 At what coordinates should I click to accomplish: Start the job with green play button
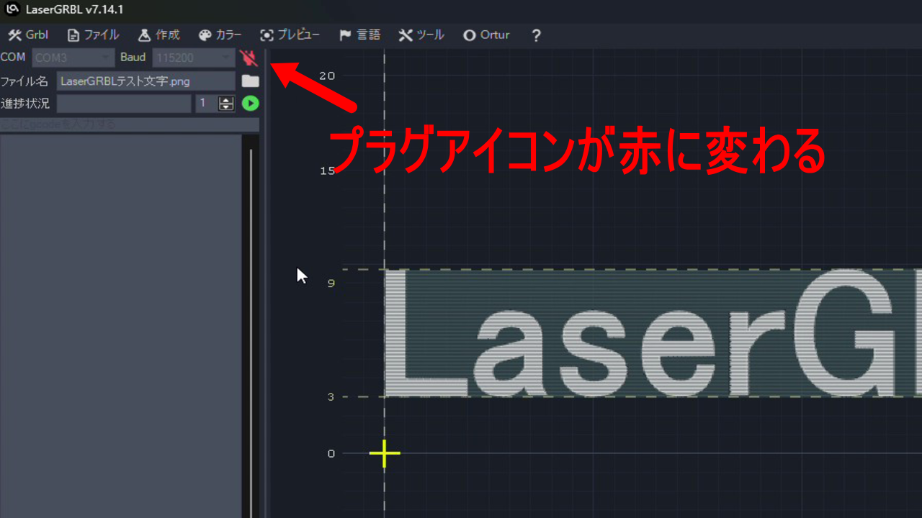(250, 104)
